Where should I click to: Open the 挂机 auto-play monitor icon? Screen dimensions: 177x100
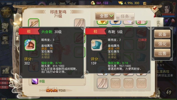pyautogui.click(x=5, y=40)
